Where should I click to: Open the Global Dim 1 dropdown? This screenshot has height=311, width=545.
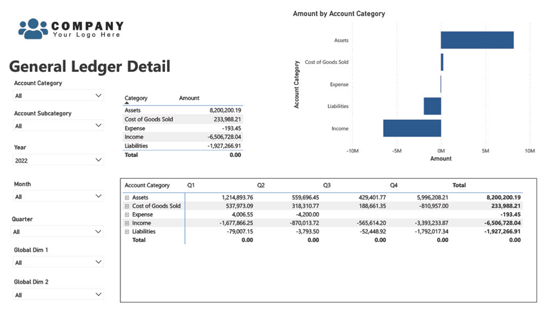coord(98,262)
